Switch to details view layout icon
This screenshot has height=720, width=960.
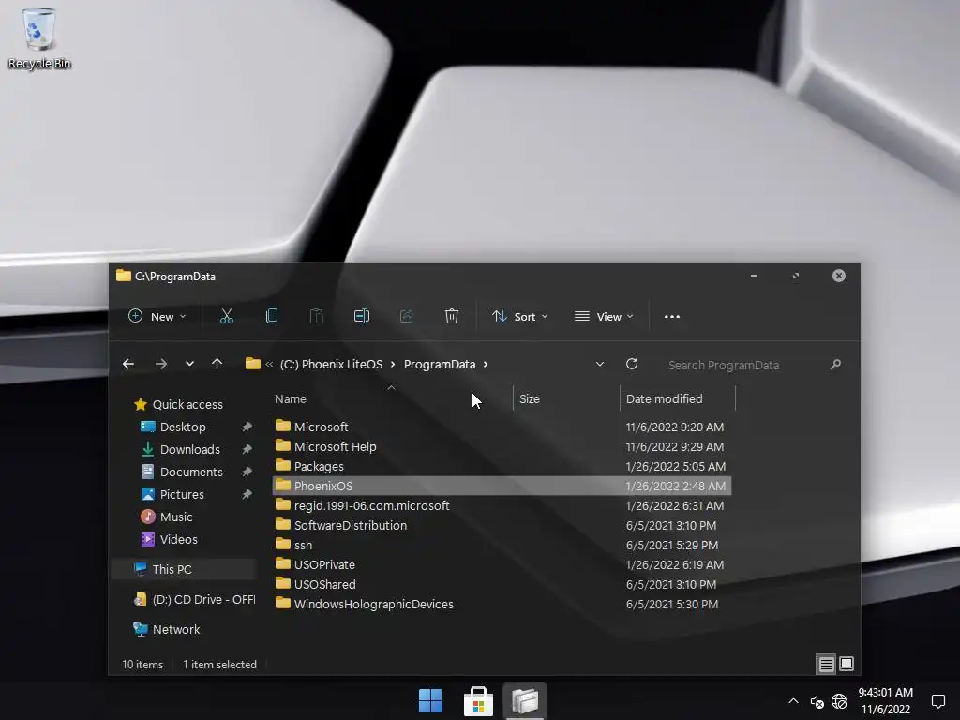(x=827, y=665)
